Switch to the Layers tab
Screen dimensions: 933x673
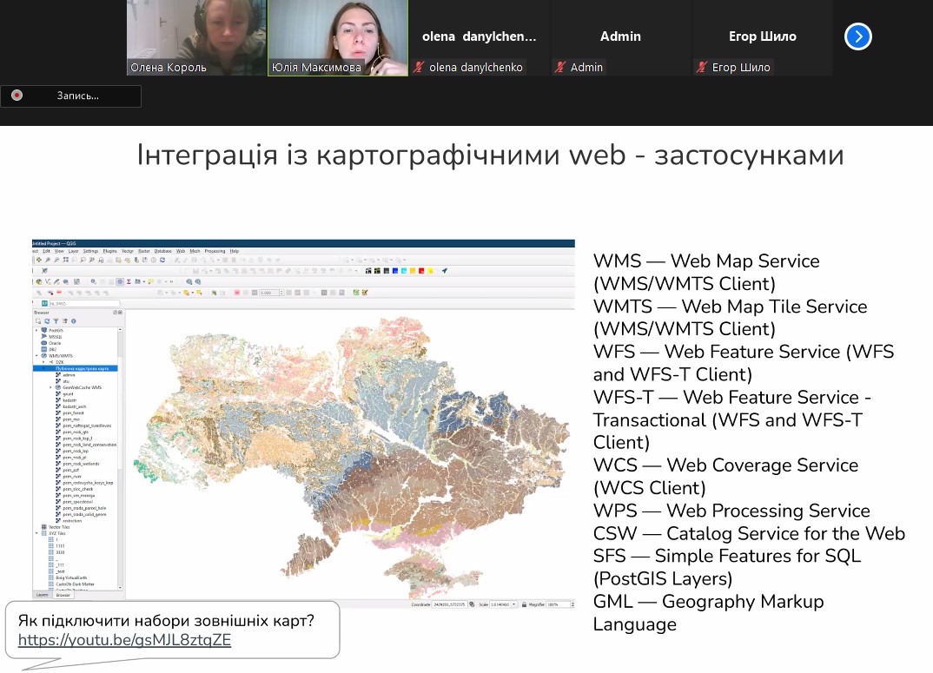tap(42, 595)
